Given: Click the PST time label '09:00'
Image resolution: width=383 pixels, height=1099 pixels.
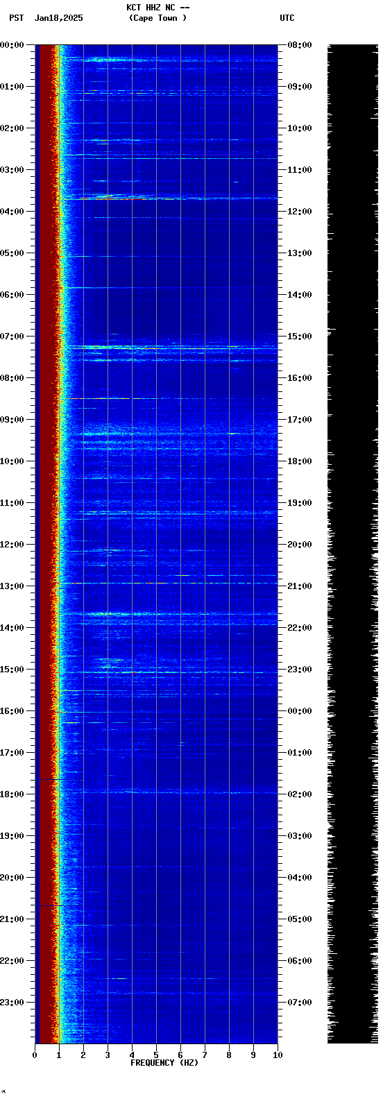Looking at the screenshot, I should pos(12,420).
